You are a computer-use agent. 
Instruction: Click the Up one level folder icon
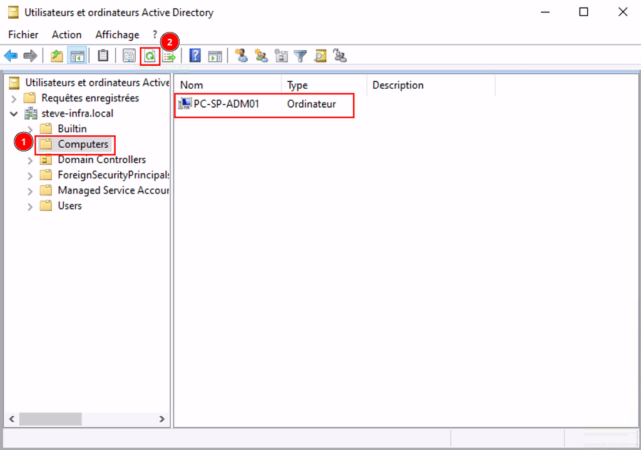coord(57,56)
